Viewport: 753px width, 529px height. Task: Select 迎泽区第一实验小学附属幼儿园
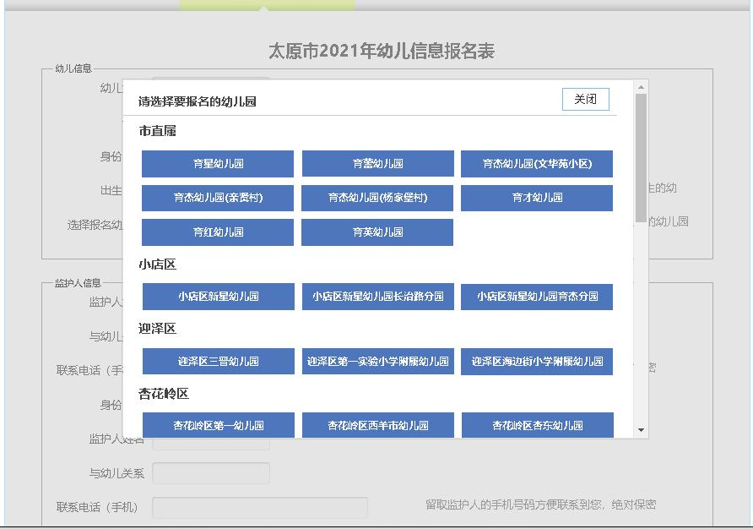pos(376,361)
